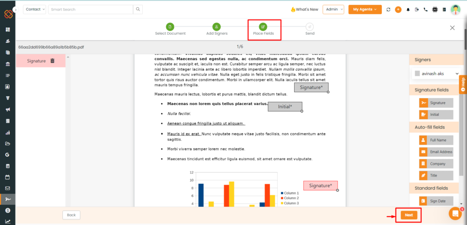Go to Send step
Viewport: 467px width, 225px height.
click(x=310, y=30)
